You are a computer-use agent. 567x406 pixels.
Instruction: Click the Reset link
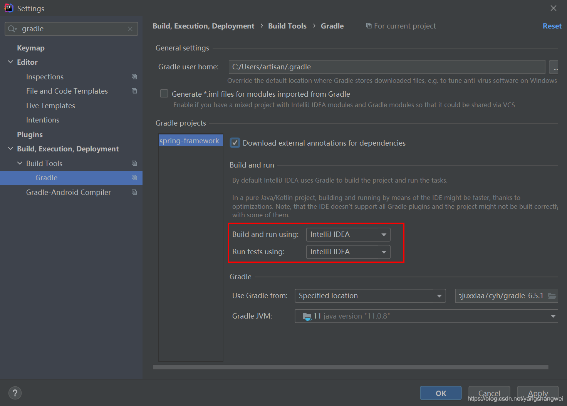[x=552, y=26]
